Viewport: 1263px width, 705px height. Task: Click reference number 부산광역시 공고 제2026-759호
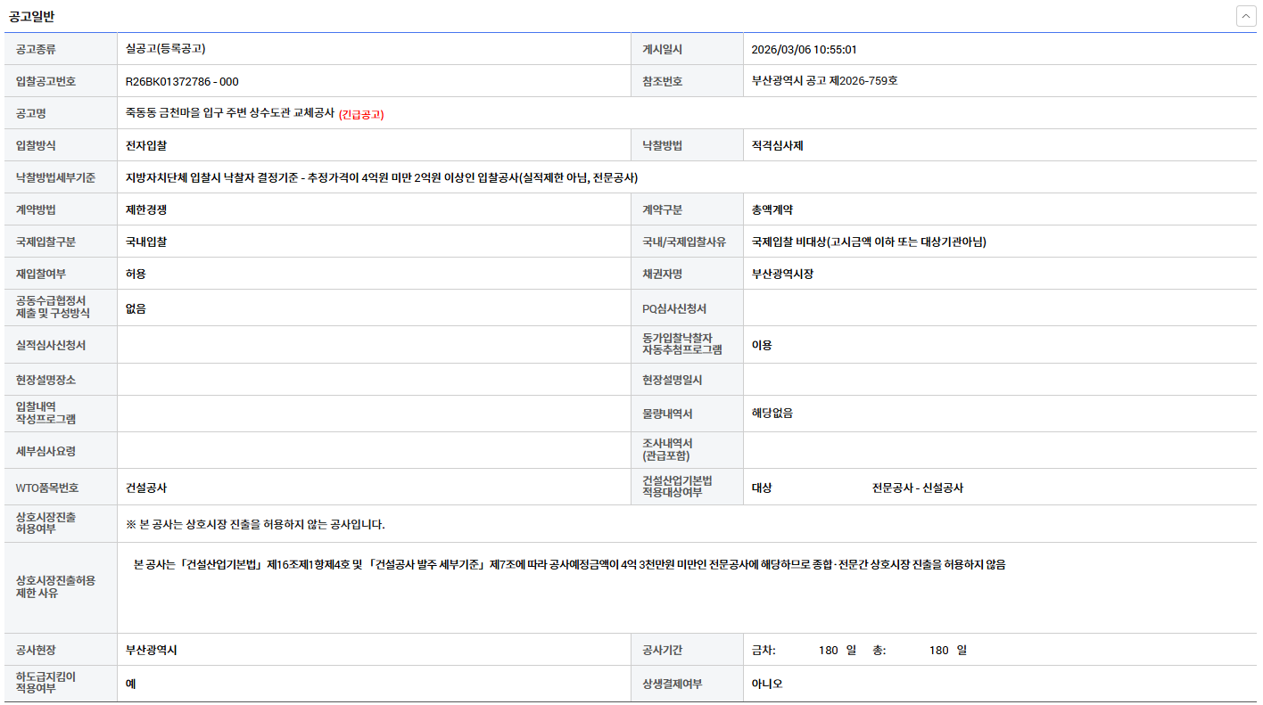pos(824,81)
